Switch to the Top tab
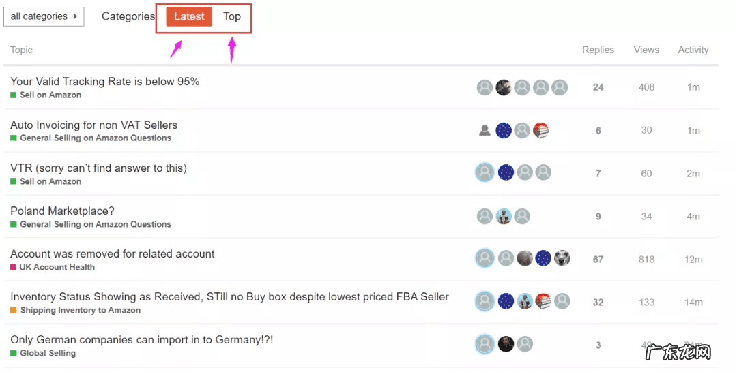Screen dimensions: 737x372 click(232, 16)
